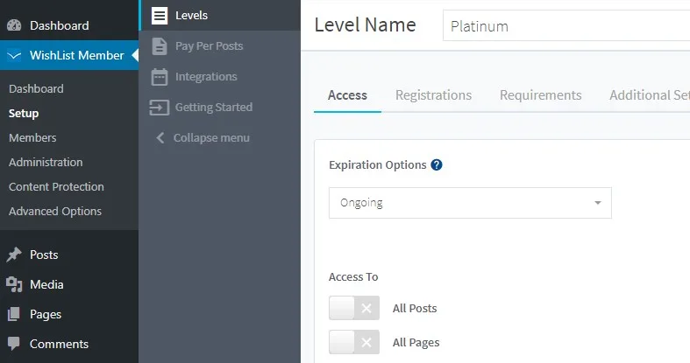Switch to the Registrations tab
Viewport: 690px width, 363px height.
point(433,95)
